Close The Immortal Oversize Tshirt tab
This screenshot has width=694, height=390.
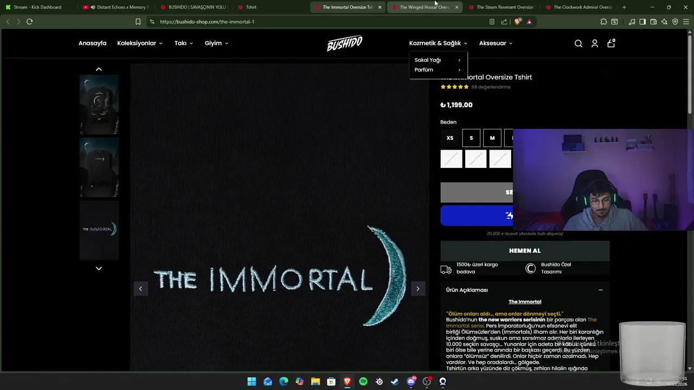pos(380,7)
